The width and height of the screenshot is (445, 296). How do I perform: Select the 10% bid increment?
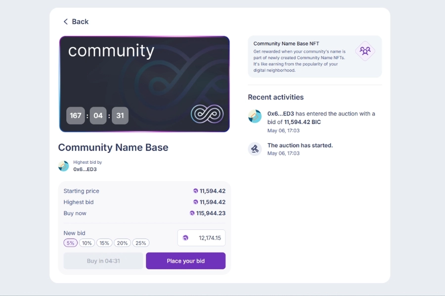[87, 243]
